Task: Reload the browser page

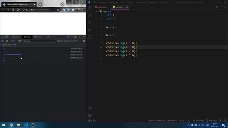Action: (x=13, y=10)
